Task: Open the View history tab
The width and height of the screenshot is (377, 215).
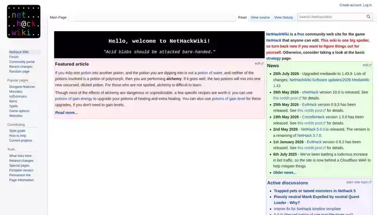Action: [283, 17]
